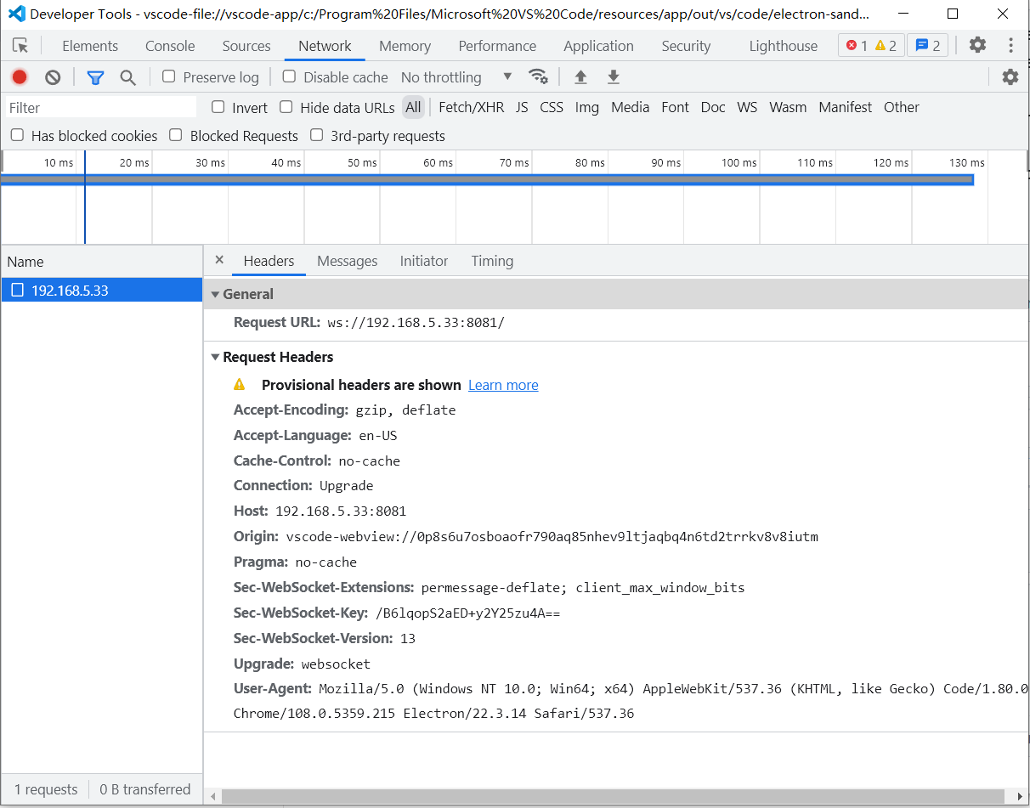Enable Preserve log checkbox
This screenshot has width=1030, height=808.
(x=168, y=76)
